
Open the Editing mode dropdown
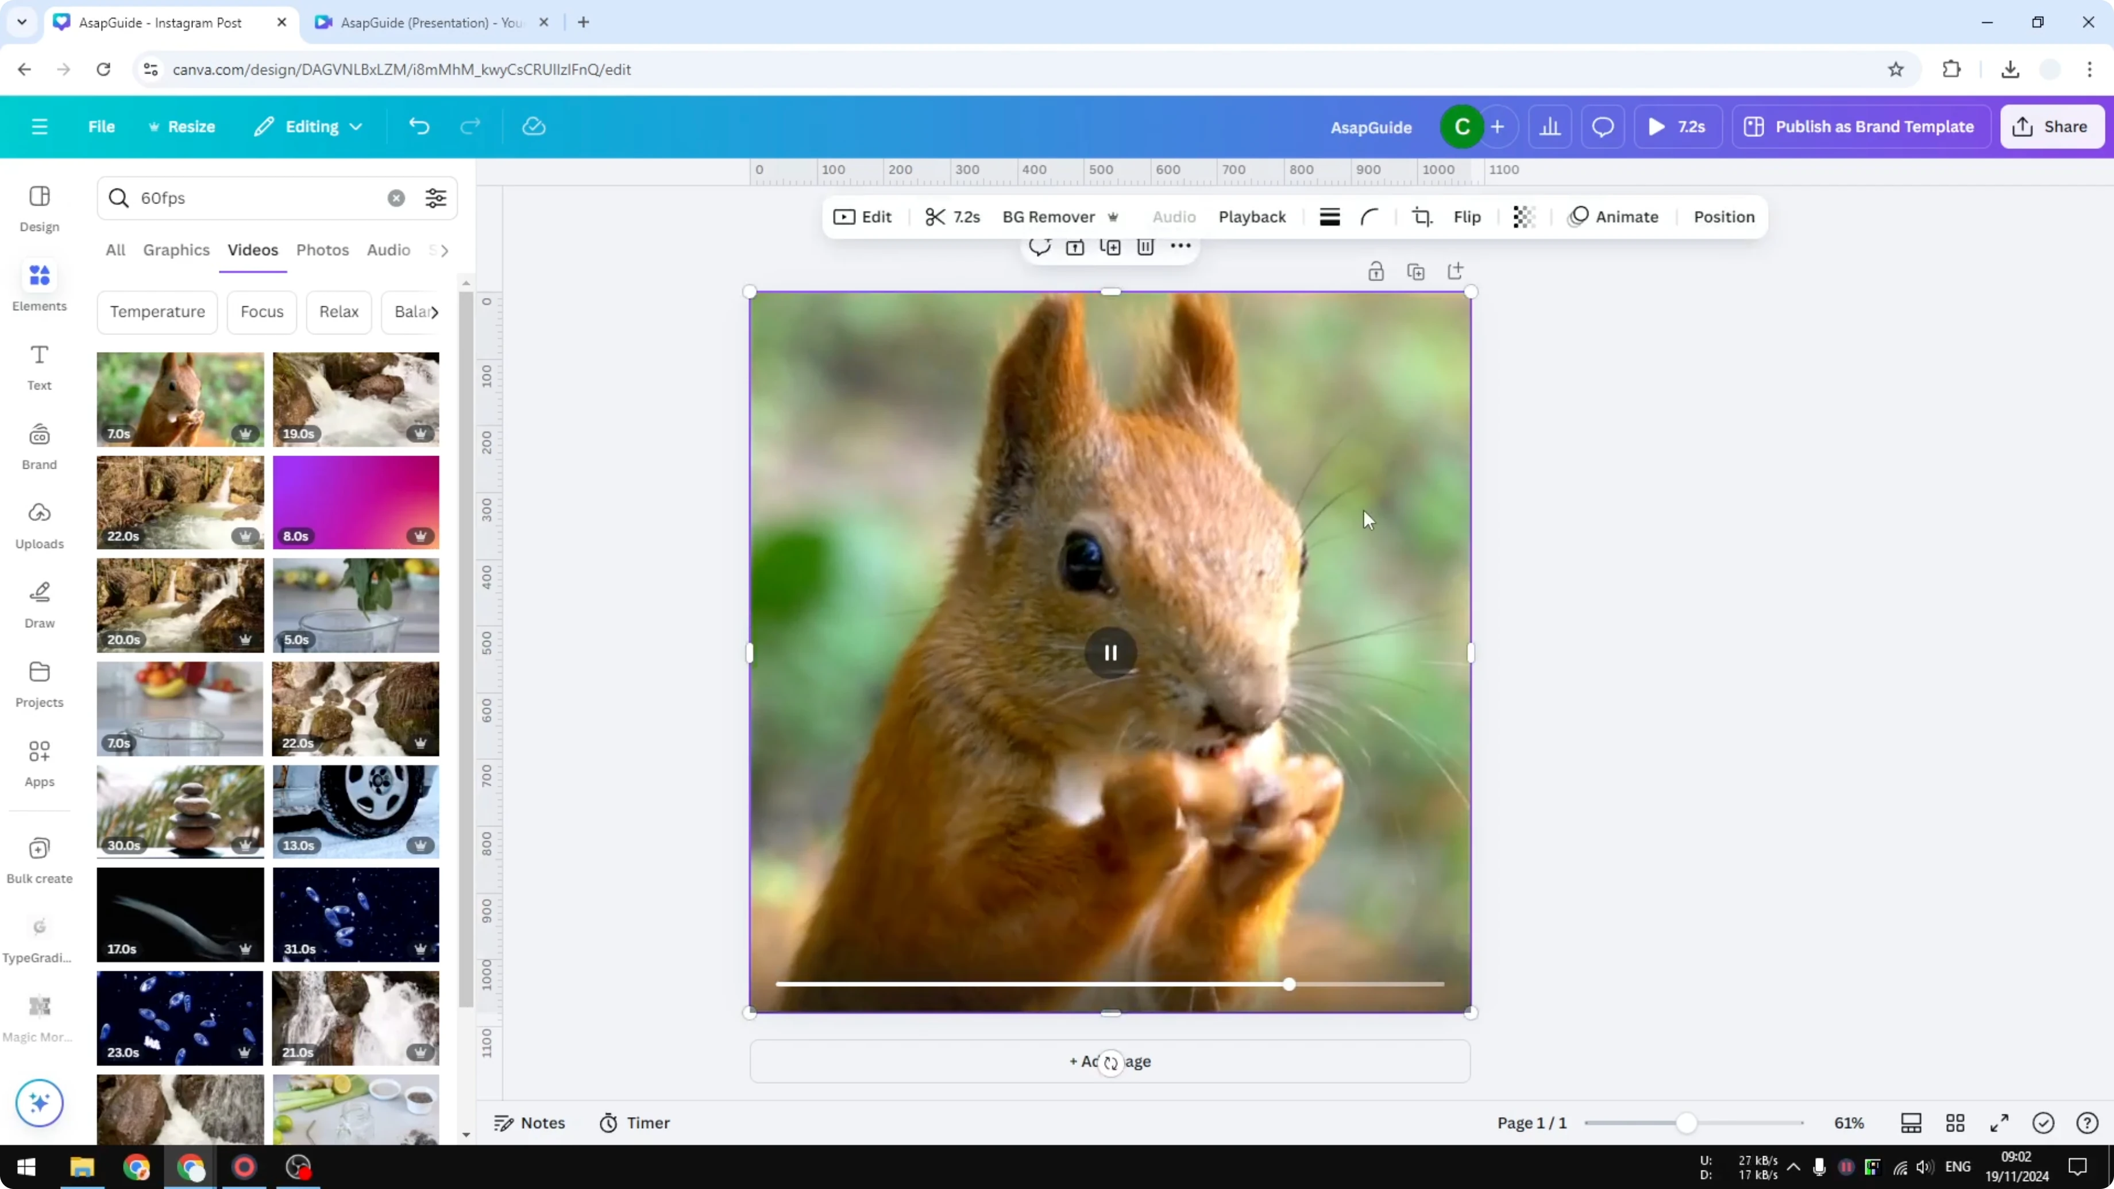308,126
